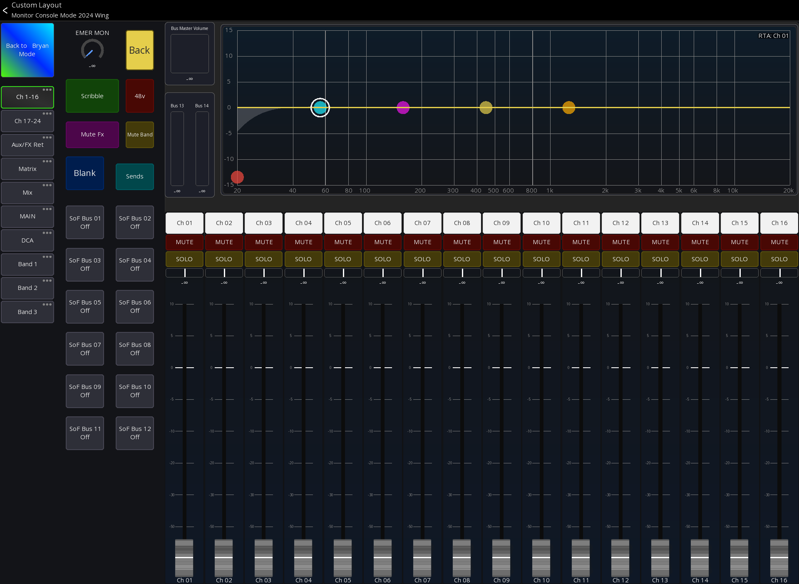This screenshot has height=584, width=799.
Task: Click the red low-cut node on the EQ curve
Action: click(238, 176)
